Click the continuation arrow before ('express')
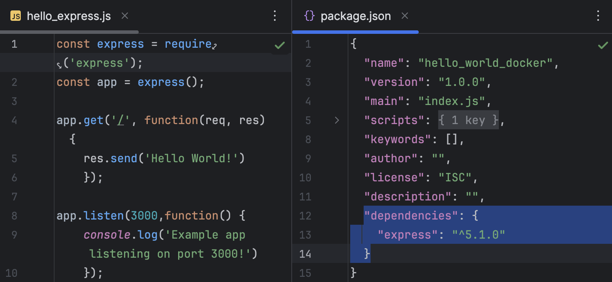 pyautogui.click(x=59, y=63)
